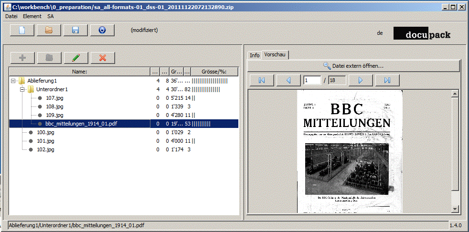Click the preview scrollbar up arrow
469x232 pixels.
click(x=455, y=94)
